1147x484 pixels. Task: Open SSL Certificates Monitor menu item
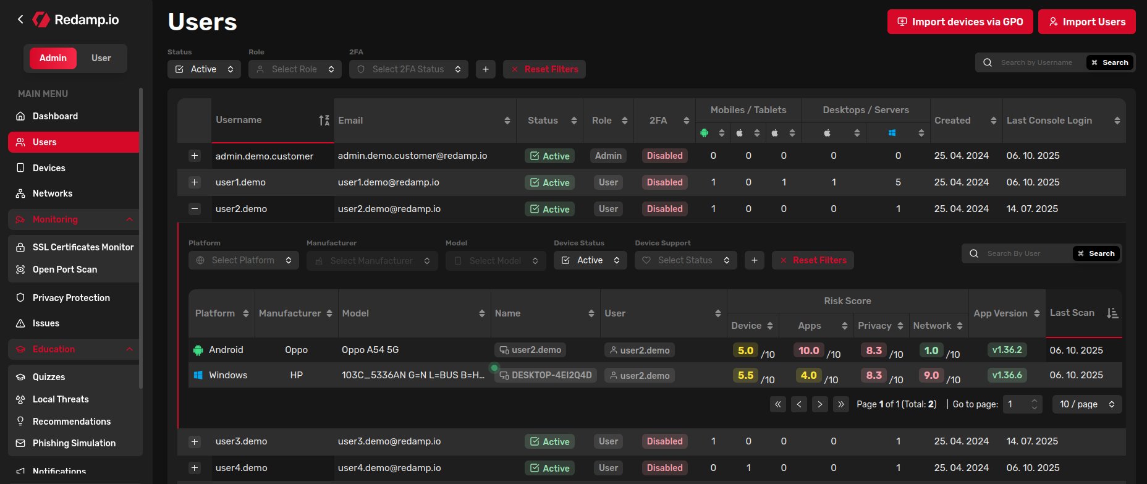(x=83, y=247)
